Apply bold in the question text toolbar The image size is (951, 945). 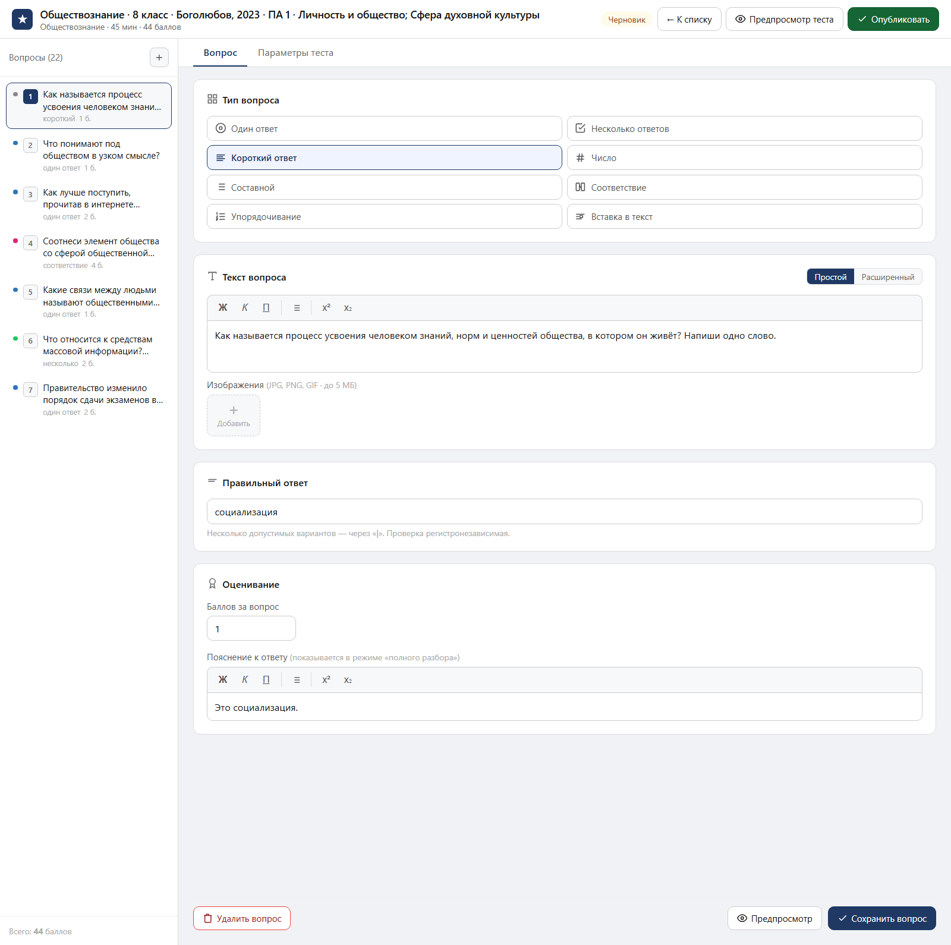click(x=223, y=308)
